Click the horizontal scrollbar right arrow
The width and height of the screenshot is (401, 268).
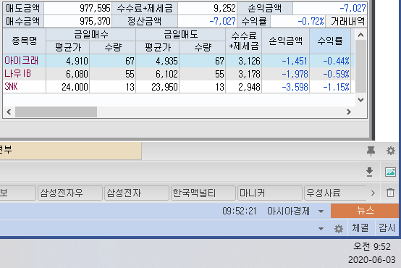pyautogui.click(x=349, y=112)
